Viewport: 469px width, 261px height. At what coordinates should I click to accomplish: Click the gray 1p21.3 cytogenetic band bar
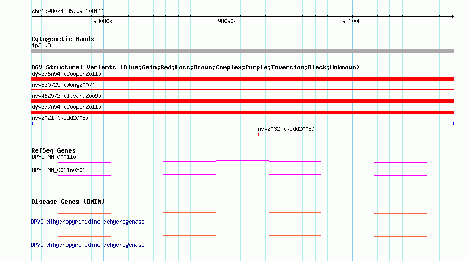tap(242, 51)
